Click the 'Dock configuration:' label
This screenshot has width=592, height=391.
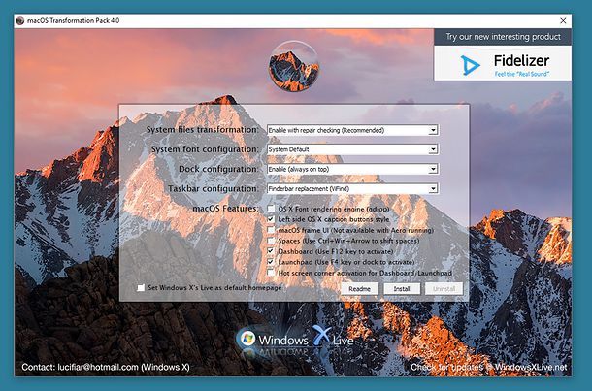pyautogui.click(x=218, y=169)
